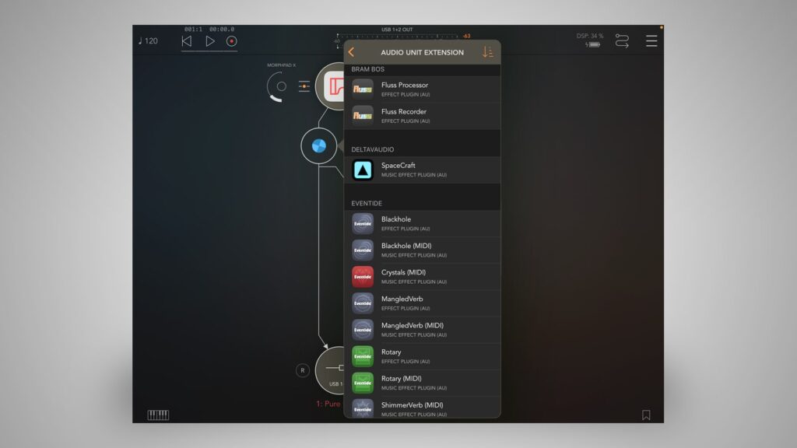Click the Fluss Processor plugin icon
Screen dimensions: 797x448
tap(363, 89)
